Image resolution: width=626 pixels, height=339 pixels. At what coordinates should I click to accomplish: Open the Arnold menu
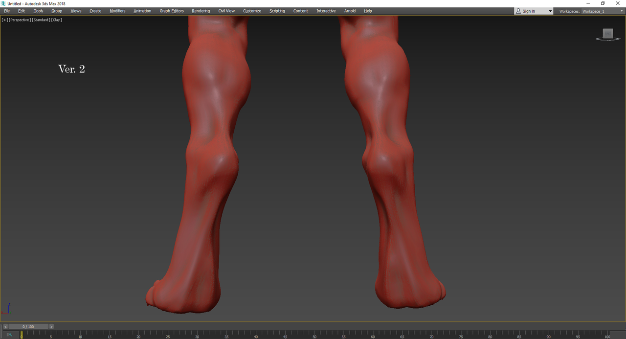350,11
